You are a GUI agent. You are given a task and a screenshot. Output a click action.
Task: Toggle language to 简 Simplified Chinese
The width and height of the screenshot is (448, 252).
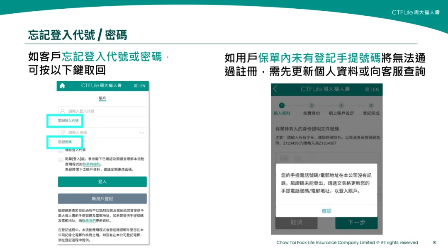[x=135, y=86]
